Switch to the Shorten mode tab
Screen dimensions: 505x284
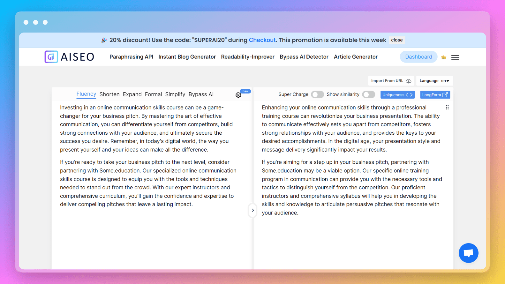pyautogui.click(x=109, y=94)
